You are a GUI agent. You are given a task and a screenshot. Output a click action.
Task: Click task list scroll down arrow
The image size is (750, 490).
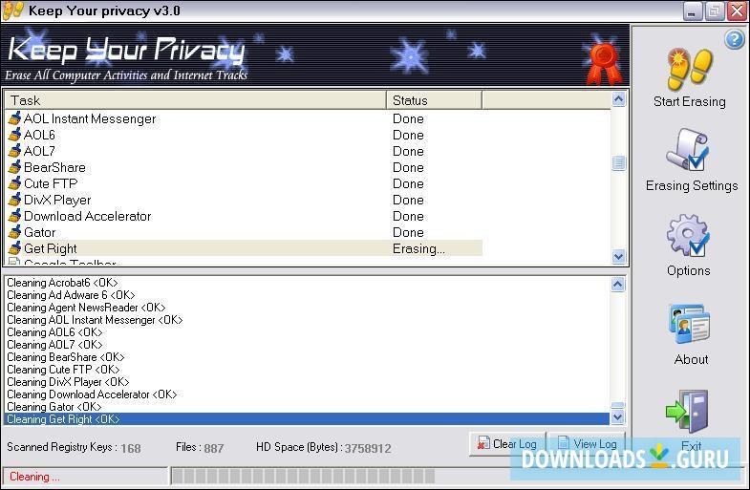(618, 257)
